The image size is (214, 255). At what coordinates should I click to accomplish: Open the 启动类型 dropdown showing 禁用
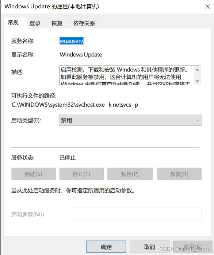click(x=130, y=120)
